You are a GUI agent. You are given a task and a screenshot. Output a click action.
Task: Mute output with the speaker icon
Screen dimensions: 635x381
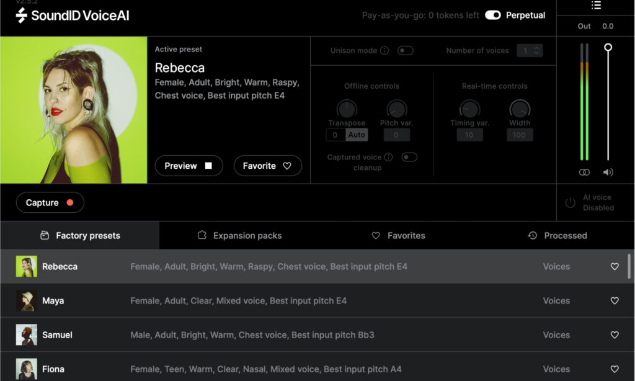tap(607, 172)
